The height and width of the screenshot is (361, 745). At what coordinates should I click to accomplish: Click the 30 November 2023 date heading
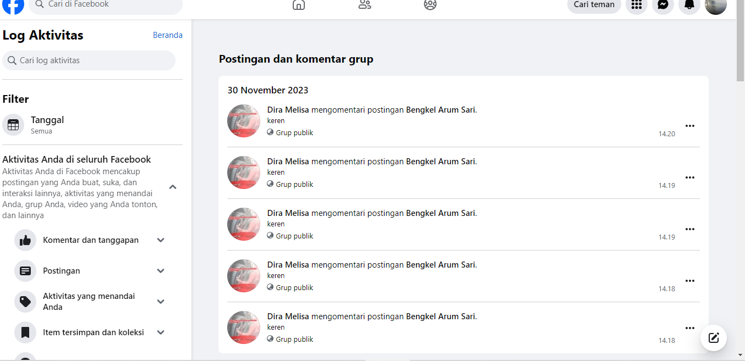pos(268,90)
